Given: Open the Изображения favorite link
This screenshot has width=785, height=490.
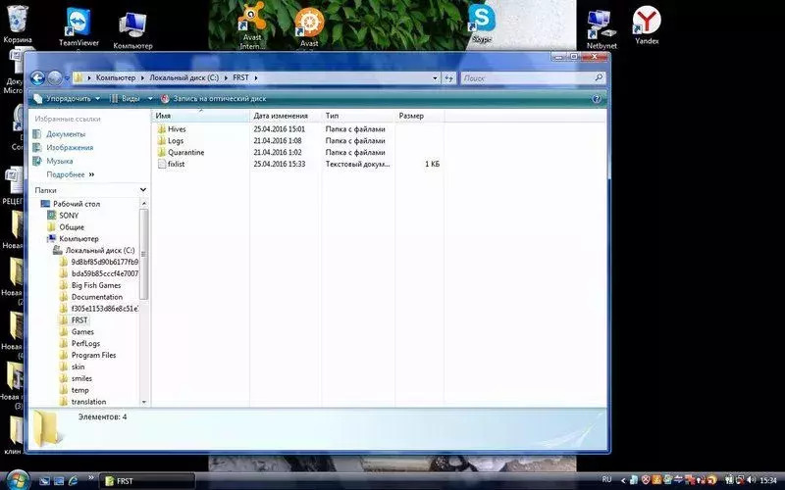Looking at the screenshot, I should coord(70,148).
